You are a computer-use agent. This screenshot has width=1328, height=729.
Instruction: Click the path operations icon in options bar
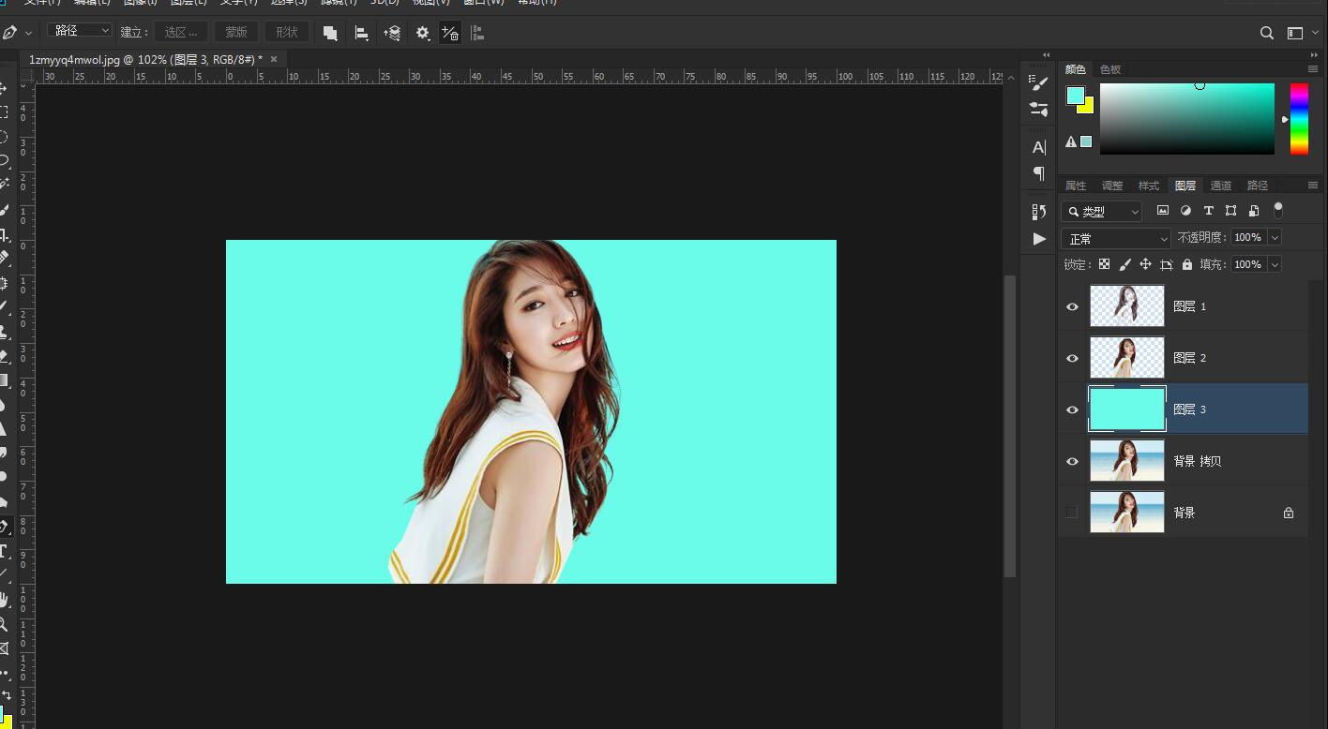click(330, 33)
